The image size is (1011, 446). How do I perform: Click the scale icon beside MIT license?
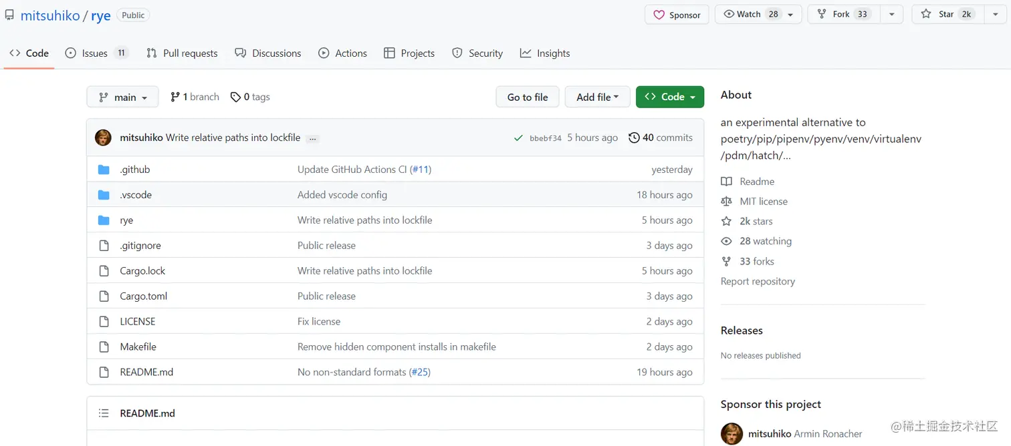[x=726, y=202]
